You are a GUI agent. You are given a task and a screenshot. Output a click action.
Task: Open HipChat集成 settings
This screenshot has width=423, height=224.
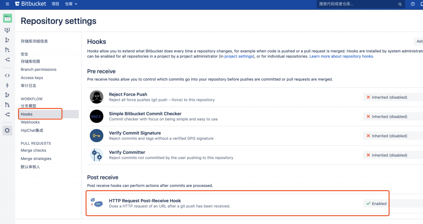pos(32,130)
